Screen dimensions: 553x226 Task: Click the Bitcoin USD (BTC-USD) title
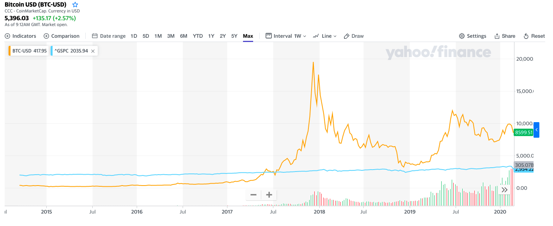coord(35,5)
